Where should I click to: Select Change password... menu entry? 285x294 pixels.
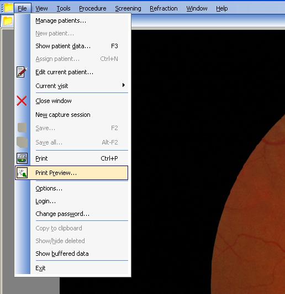pyautogui.click(x=71, y=214)
